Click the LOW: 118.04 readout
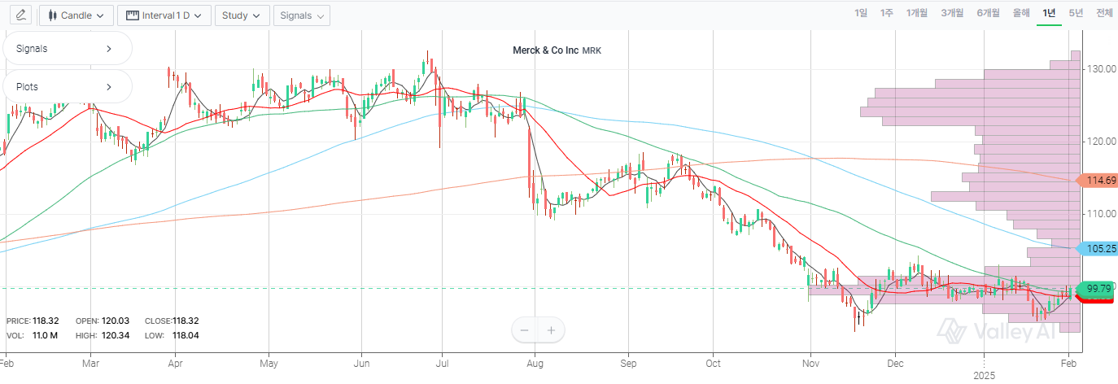Viewport: 1118px width, 384px height. pos(172,335)
